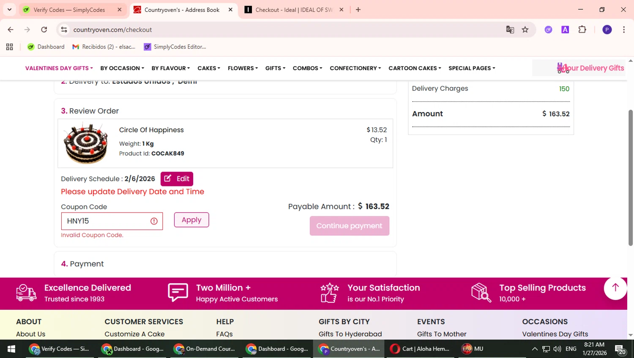Bookmark this page with star icon
The image size is (634, 358).
(525, 30)
